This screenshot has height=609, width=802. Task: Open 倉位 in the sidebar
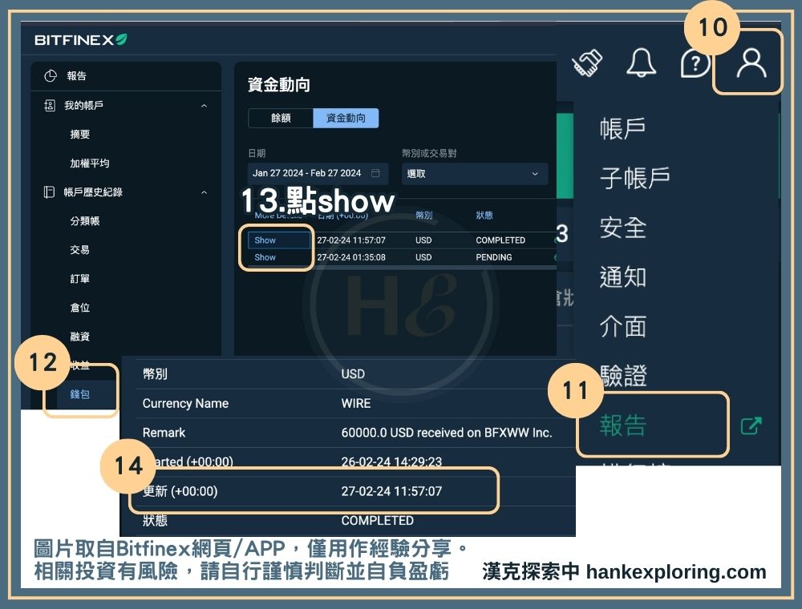click(x=79, y=308)
